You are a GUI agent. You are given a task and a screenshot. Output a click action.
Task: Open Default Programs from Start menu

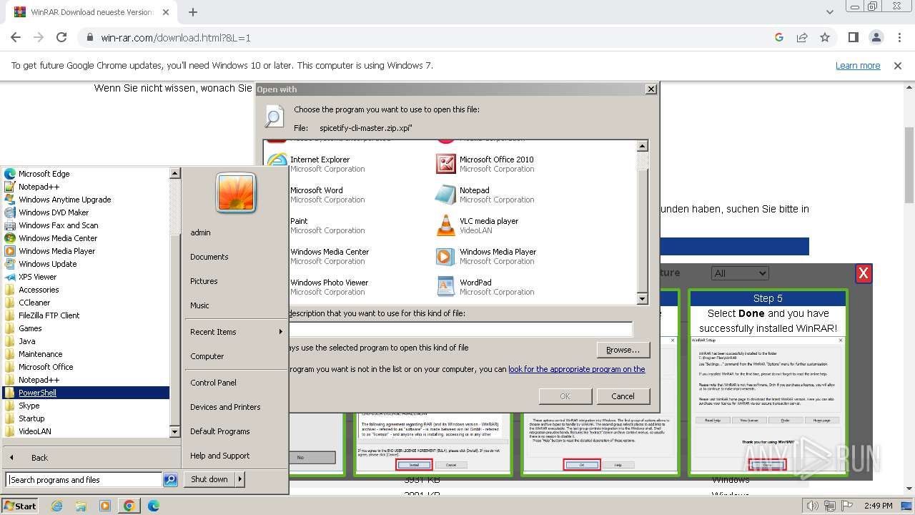click(x=220, y=431)
